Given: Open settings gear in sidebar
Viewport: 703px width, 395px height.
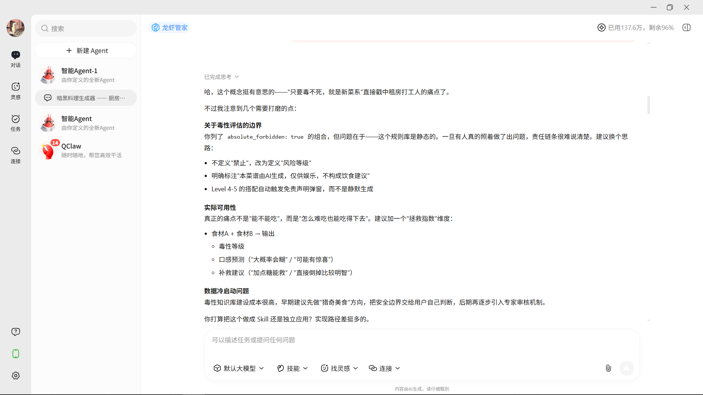Looking at the screenshot, I should pos(15,376).
